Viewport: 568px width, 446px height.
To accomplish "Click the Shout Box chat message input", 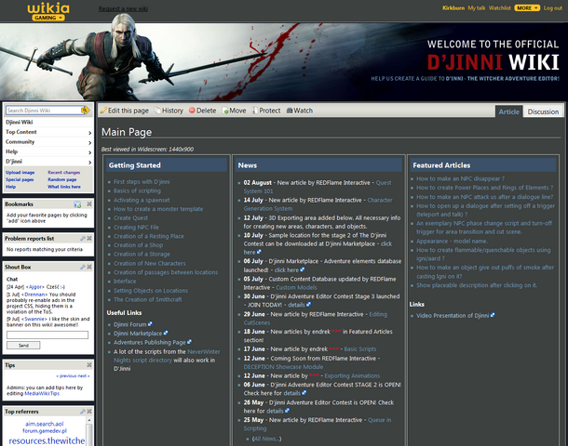I will click(47, 335).
